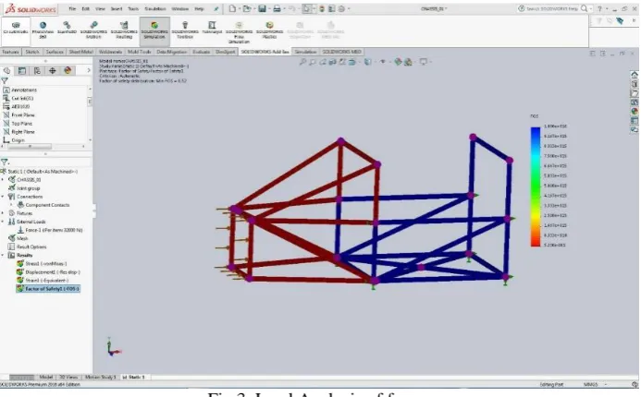The image size is (641, 397).
Task: Save the document with the floppy icon
Action: pyautogui.click(x=262, y=8)
